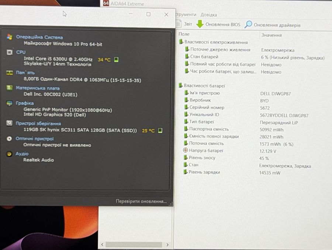Maximize the front system info window
The image size is (332, 250).
[148, 14]
